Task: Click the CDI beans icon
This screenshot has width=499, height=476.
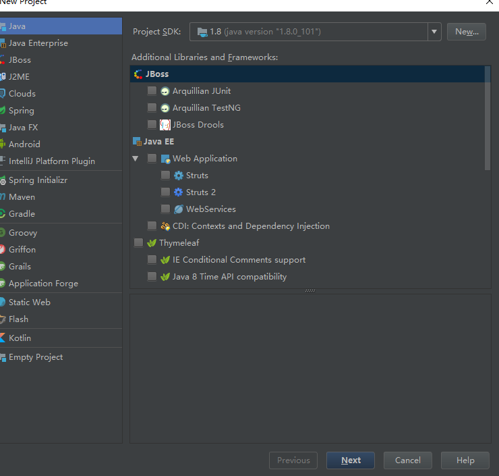Action: click(x=165, y=226)
